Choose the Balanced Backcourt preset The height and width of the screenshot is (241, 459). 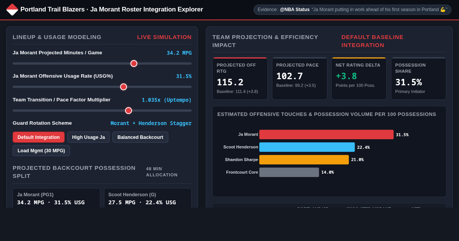click(x=140, y=137)
